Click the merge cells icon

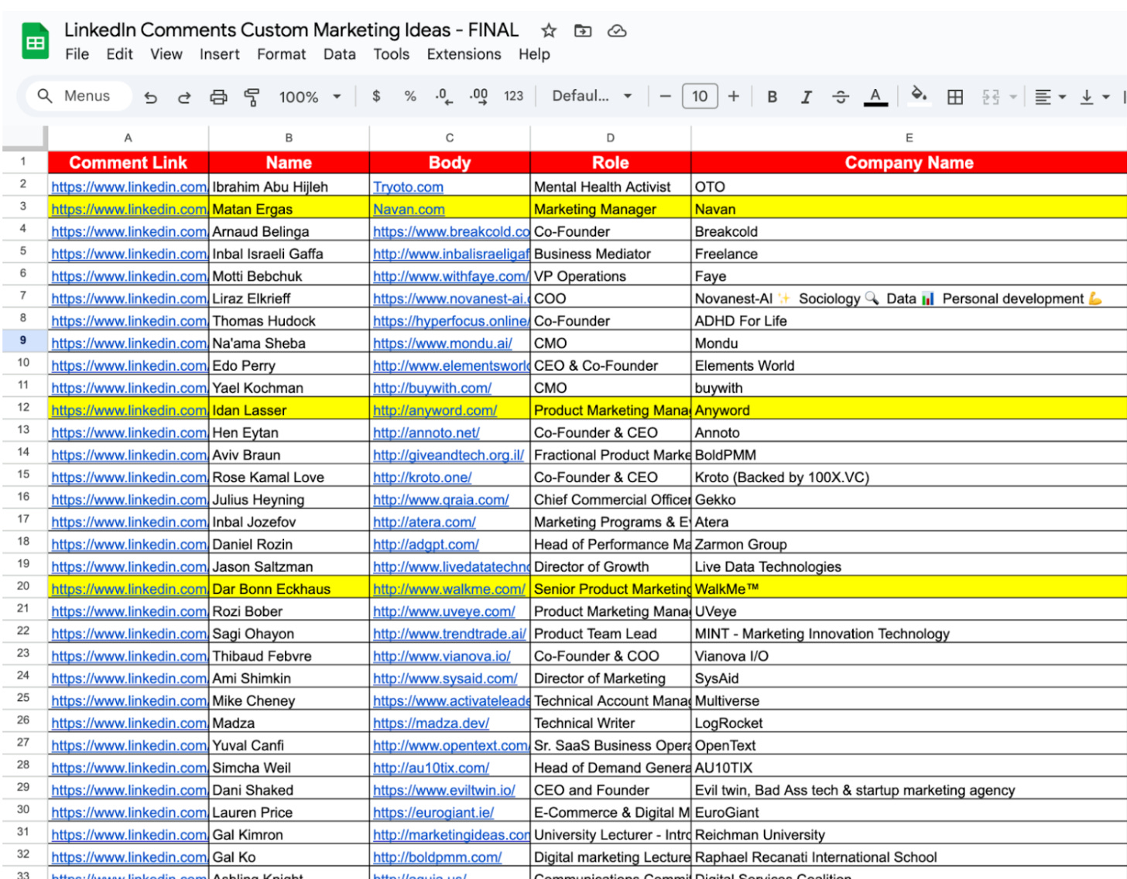pyautogui.click(x=991, y=97)
